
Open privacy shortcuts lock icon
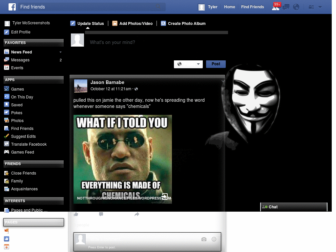(311, 7)
